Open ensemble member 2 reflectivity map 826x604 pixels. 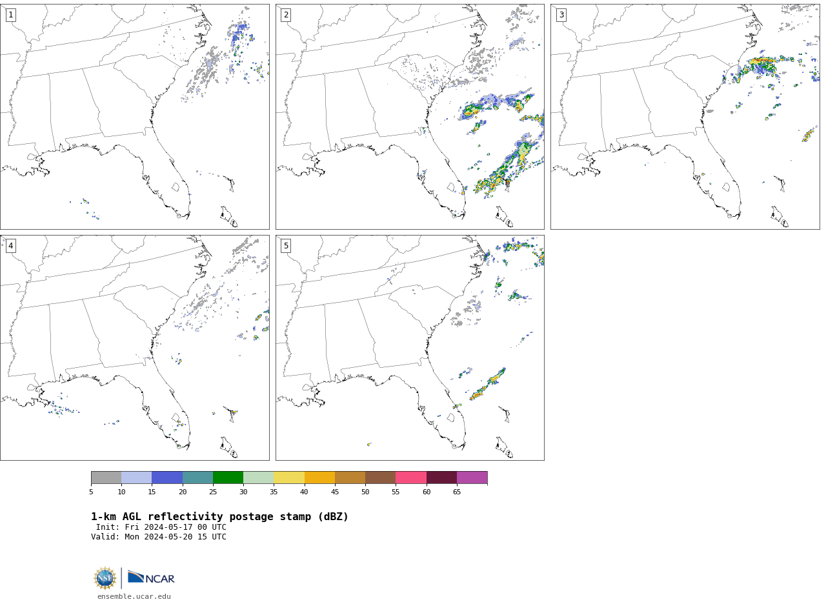(410, 117)
